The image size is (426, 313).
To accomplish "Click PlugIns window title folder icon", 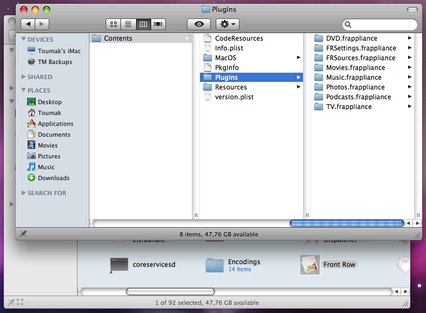I will click(206, 9).
